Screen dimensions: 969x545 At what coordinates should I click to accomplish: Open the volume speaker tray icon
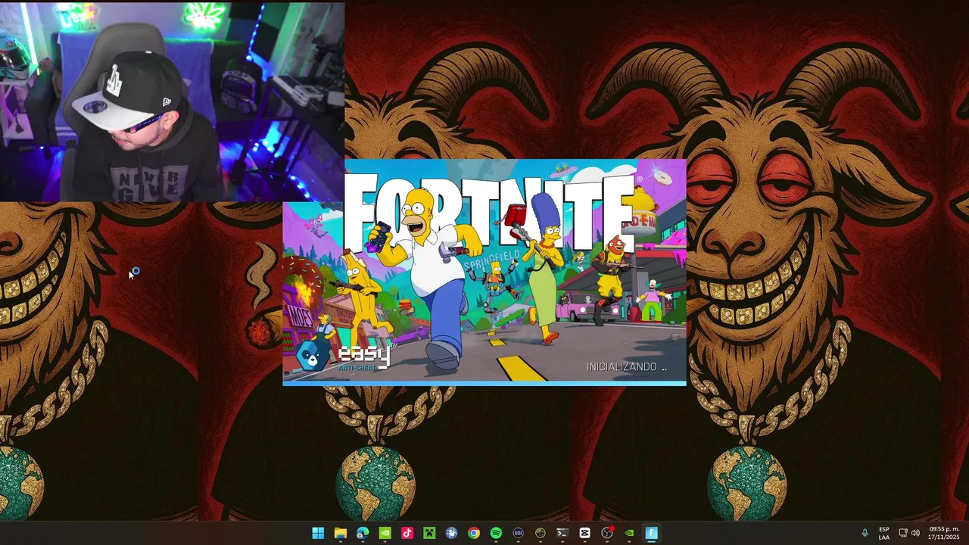pyautogui.click(x=915, y=533)
